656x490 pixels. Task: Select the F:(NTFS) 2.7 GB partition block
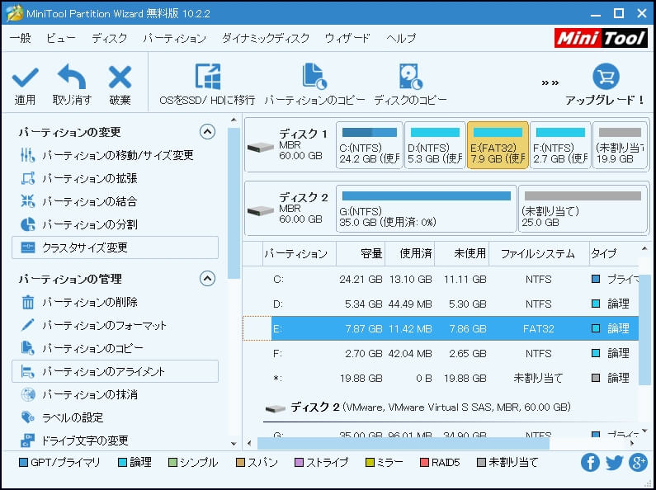tap(560, 145)
